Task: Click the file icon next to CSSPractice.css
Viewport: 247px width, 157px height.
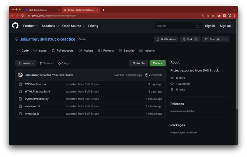Action: coord(20,84)
